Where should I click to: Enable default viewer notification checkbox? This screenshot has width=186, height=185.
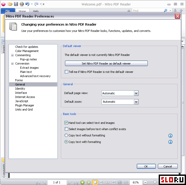pos(66,72)
